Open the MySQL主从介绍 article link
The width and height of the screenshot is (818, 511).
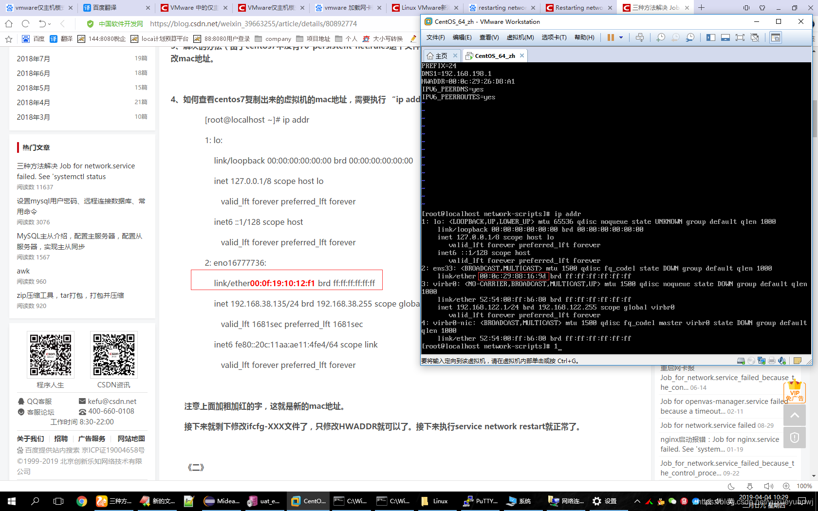point(80,241)
